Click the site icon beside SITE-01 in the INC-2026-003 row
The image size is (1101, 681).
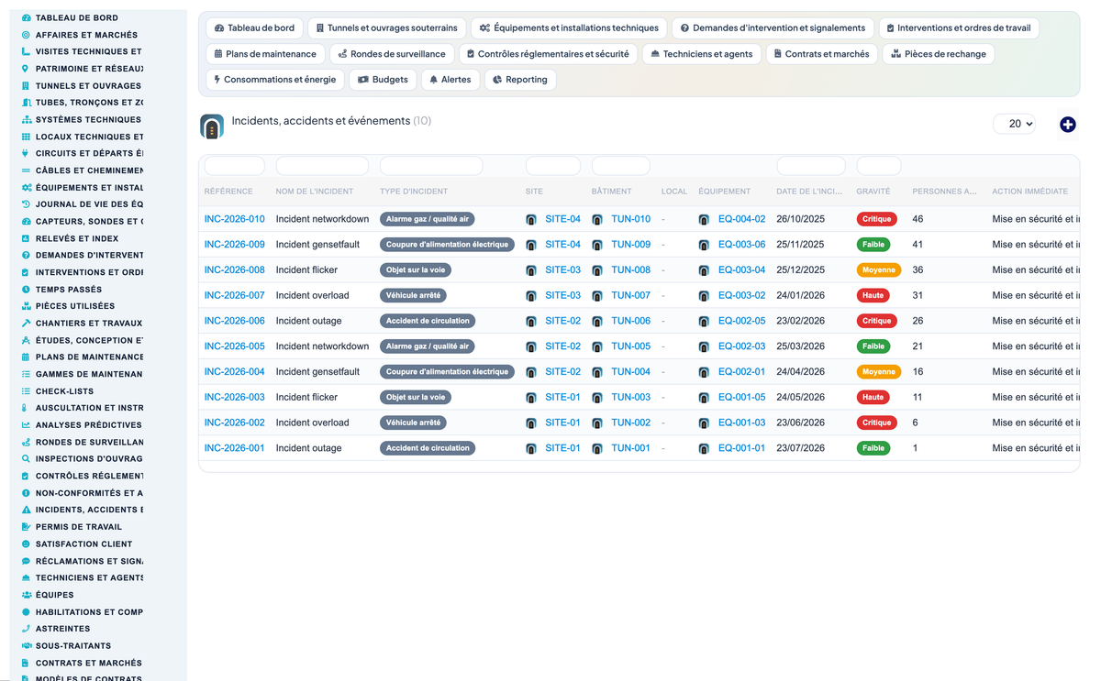(x=531, y=398)
